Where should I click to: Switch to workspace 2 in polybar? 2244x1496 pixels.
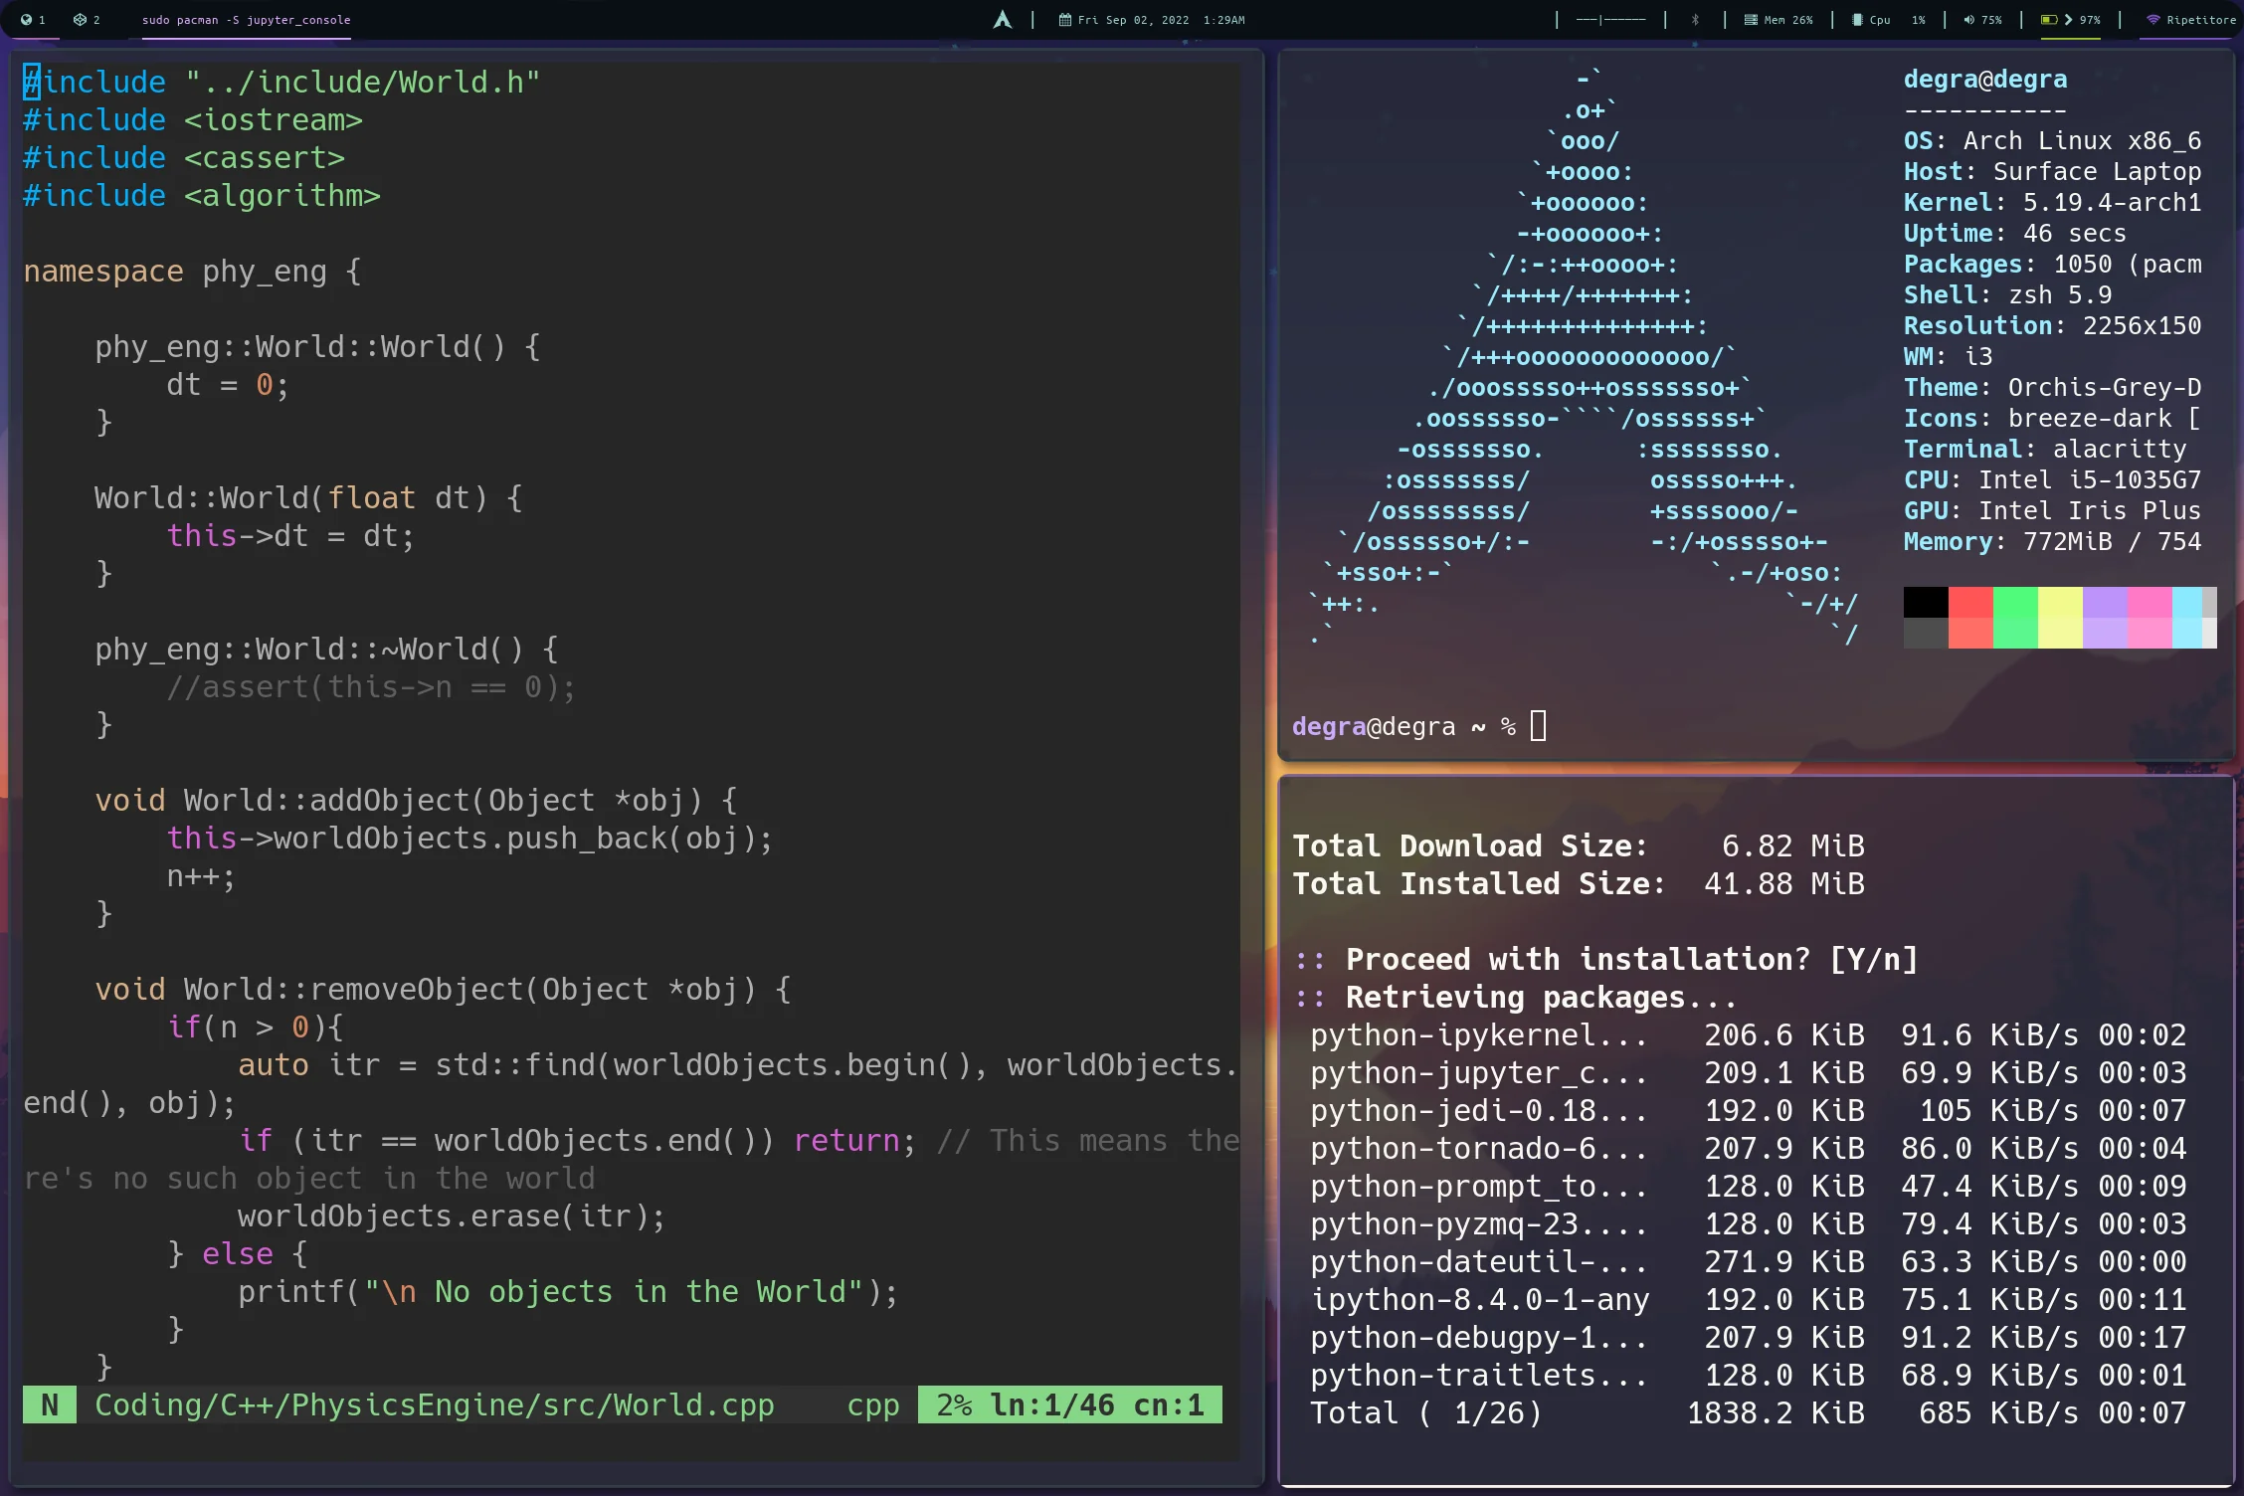[x=87, y=20]
